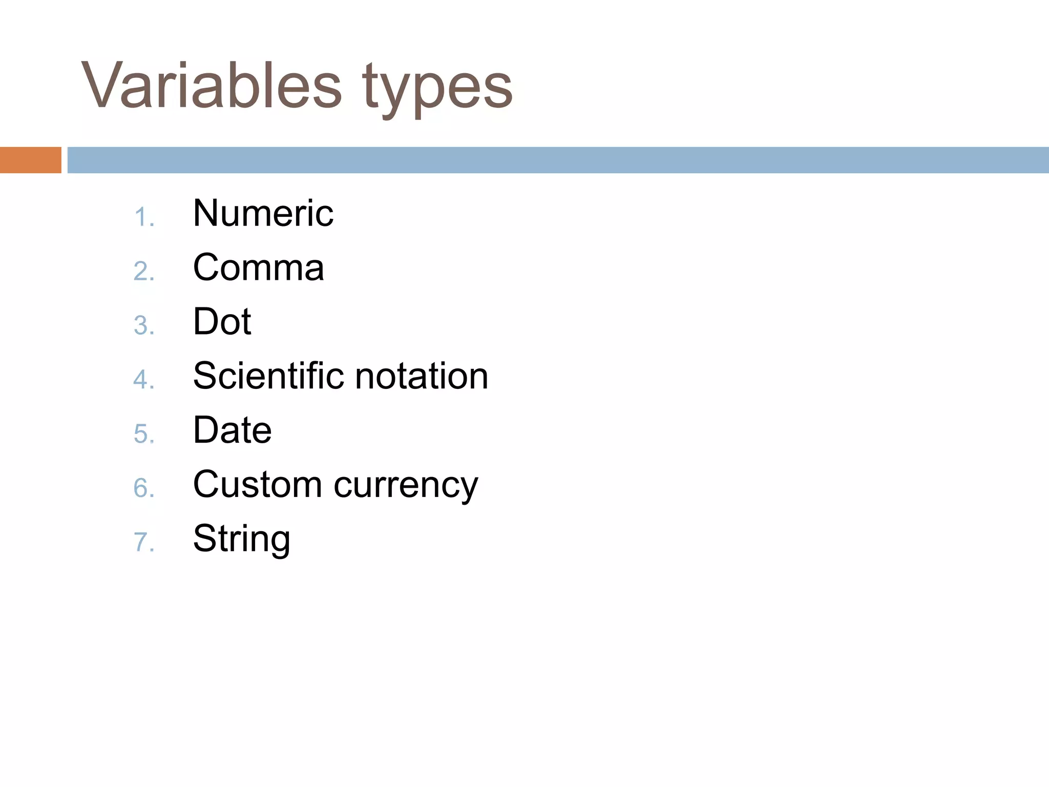Click list number 6 beside Custom currency
Image resolution: width=1049 pixels, height=787 pixels.
[x=143, y=488]
